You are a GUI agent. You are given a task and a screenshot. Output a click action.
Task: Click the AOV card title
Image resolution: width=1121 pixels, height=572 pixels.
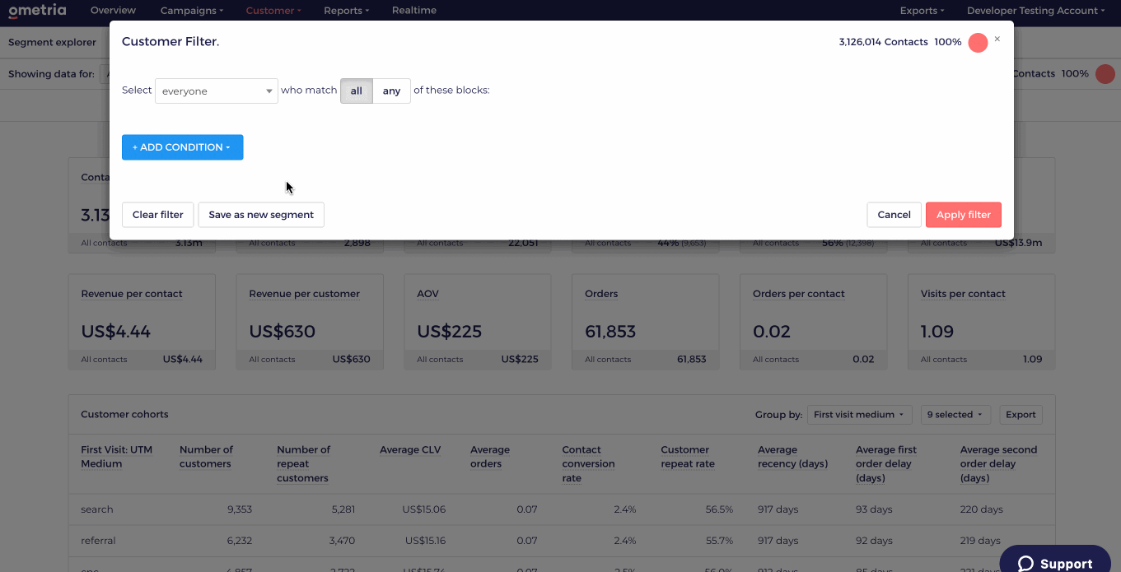pos(429,294)
